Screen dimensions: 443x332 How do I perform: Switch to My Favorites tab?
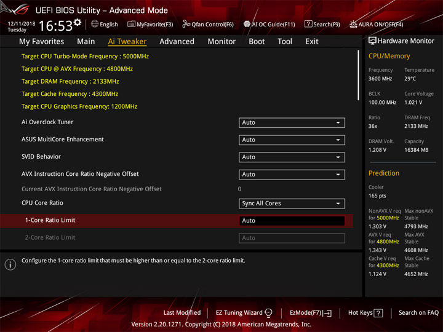click(x=42, y=42)
